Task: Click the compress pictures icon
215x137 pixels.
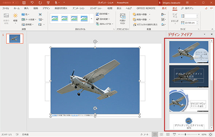Action: click(x=40, y=14)
